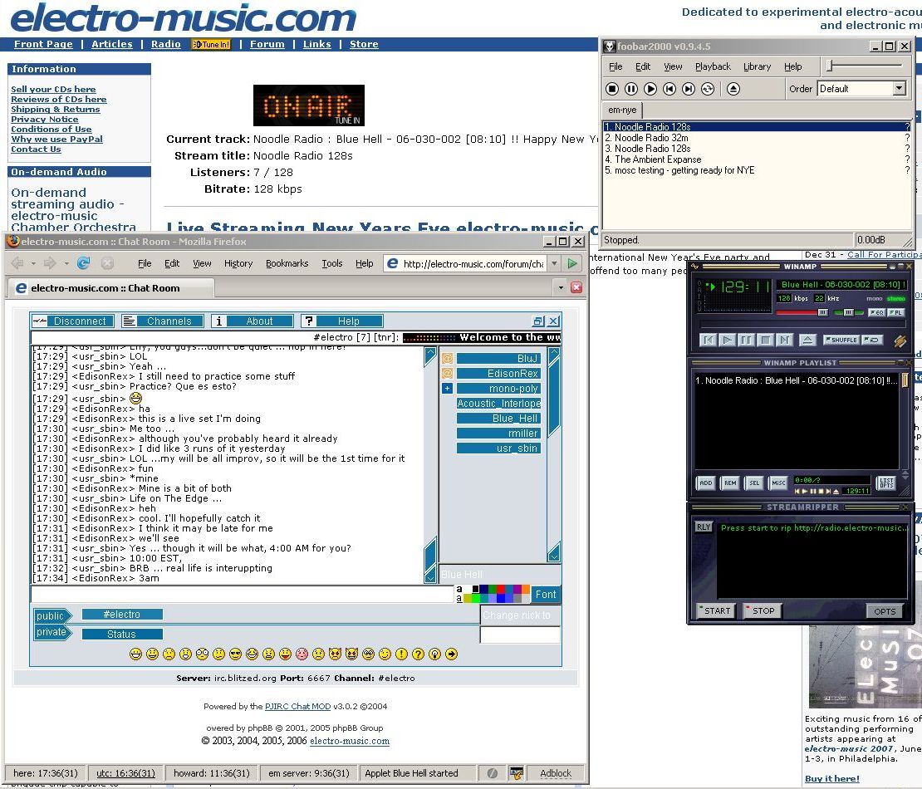Click Disconnect button in chat applet

[71, 321]
